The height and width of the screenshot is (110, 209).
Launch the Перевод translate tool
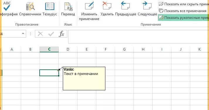pos(68,9)
